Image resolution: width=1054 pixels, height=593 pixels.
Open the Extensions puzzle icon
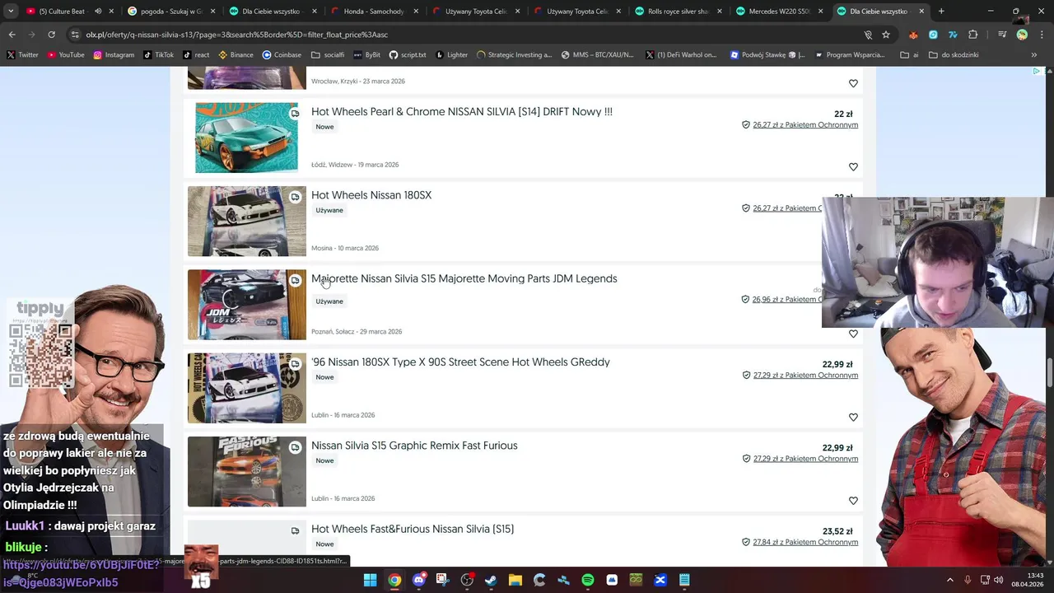coord(973,35)
